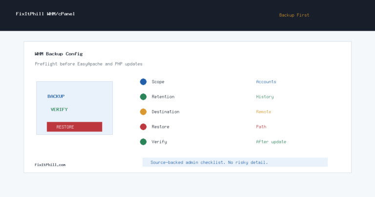This screenshot has height=197, width=375.
Task: Click the Verify checklist row label
Action: [159, 142]
